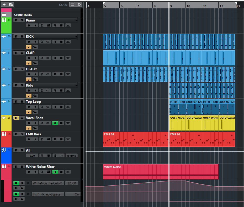Select first VVE2 Vocal clip
This screenshot has height=207, width=244.
click(177, 123)
